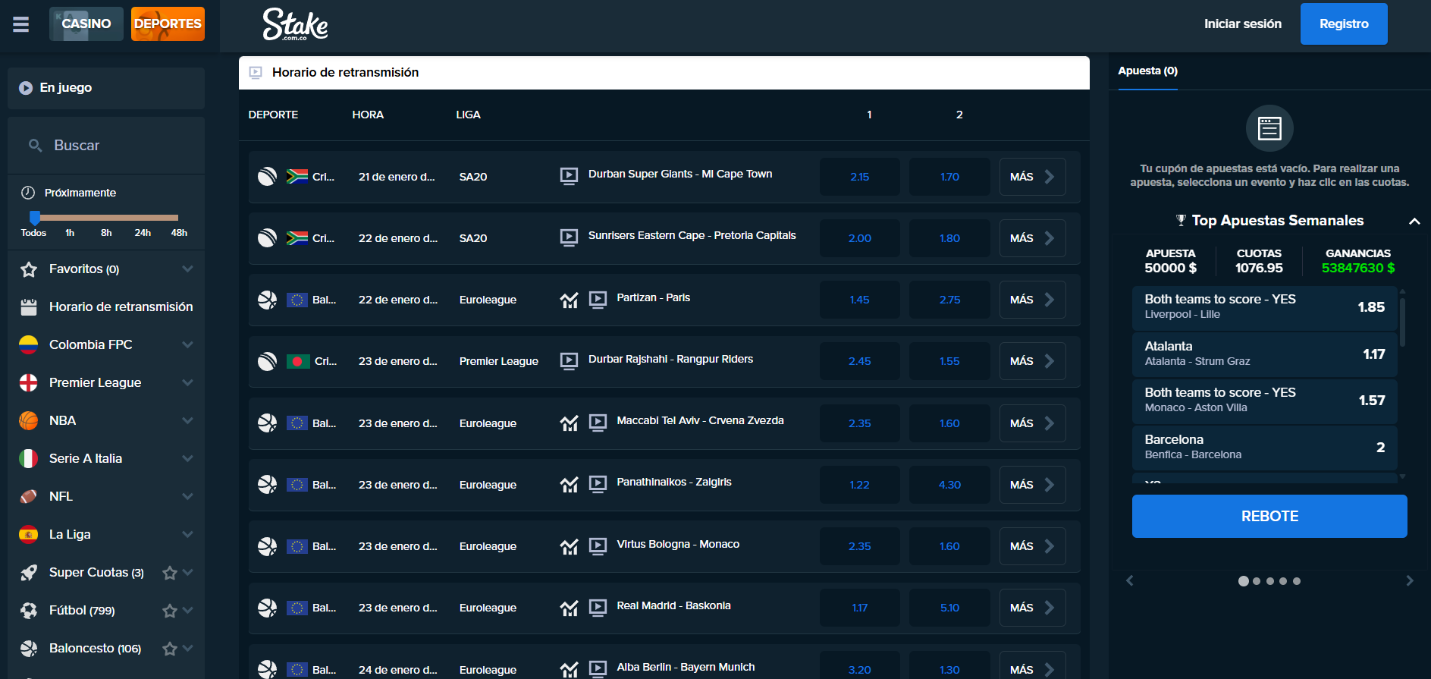The height and width of the screenshot is (679, 1431).
Task: Open MÁS for Partizan - Paris
Action: point(1032,300)
